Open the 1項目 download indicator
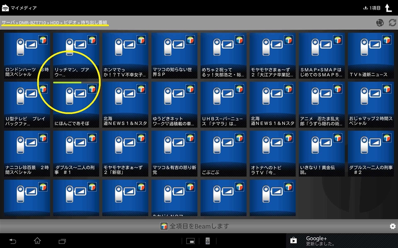This screenshot has height=248, width=398. point(372,8)
